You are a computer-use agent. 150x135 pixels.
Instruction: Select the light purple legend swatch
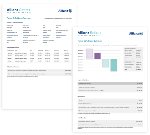[78, 45]
